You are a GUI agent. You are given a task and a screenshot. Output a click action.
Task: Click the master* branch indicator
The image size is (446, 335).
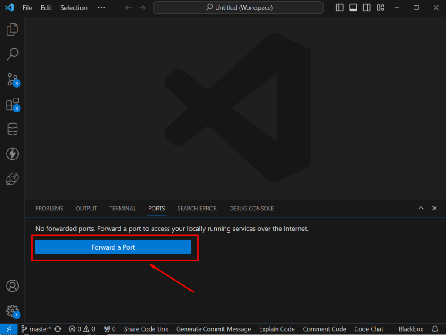coord(36,329)
